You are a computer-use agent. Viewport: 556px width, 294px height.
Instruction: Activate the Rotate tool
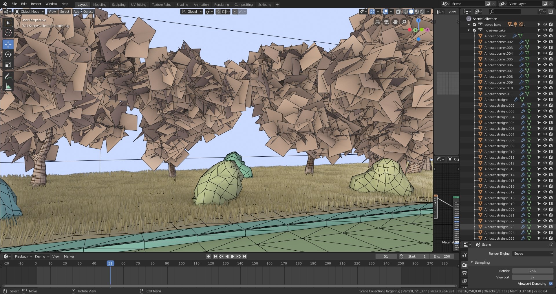[8, 55]
